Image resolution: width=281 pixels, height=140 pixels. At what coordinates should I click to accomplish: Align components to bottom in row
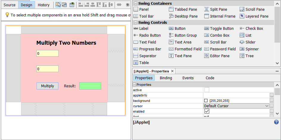coord(105,5)
